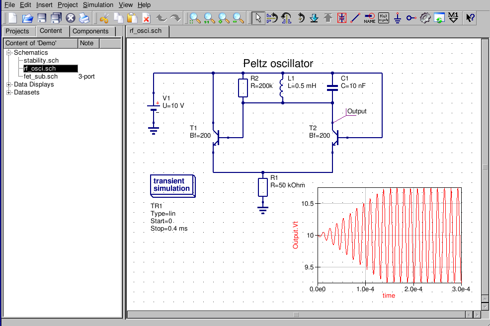The height and width of the screenshot is (326, 490).
Task: Click the zoom 1:1 magnifier icon
Action: tap(210, 18)
